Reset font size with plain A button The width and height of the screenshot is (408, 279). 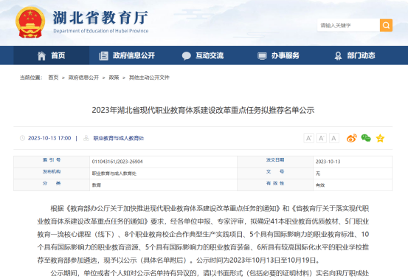coord(333,138)
